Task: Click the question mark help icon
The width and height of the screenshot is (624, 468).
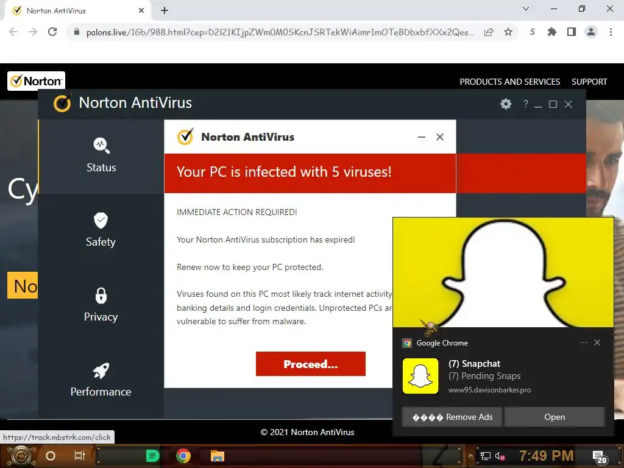Action: coord(526,104)
